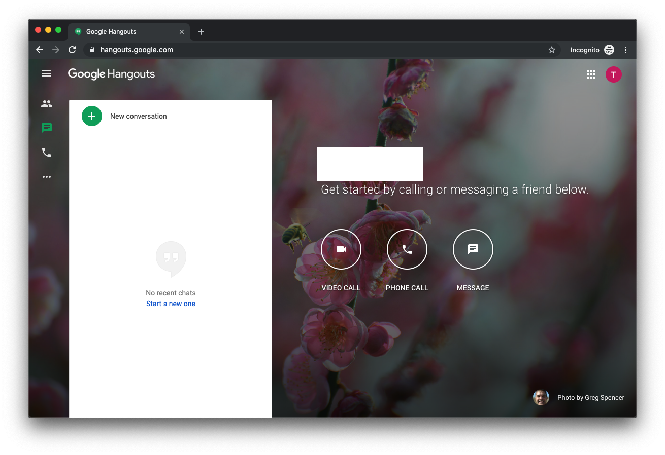Viewport: 665px width, 455px height.
Task: Click the green New conversation plus icon
Action: [x=92, y=116]
